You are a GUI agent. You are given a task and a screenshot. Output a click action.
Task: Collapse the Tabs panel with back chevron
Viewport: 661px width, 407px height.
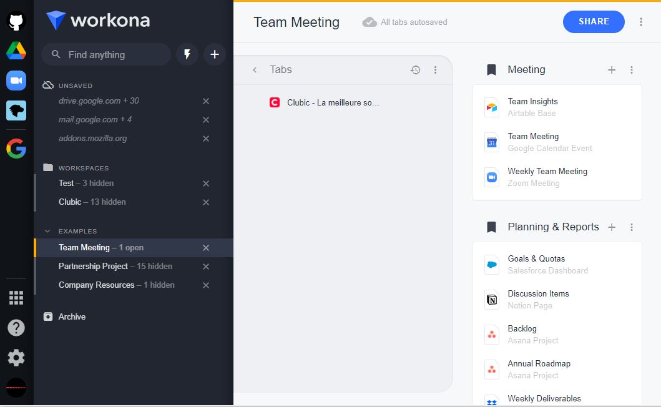255,69
